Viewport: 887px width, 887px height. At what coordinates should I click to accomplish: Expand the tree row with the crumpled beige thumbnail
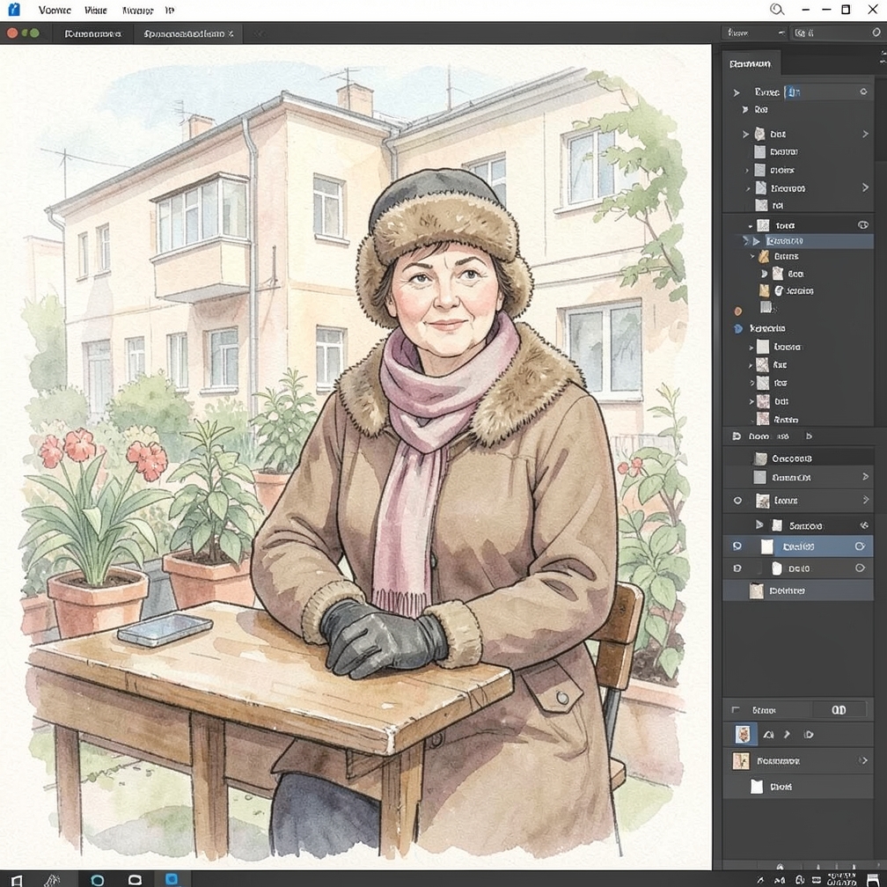coord(745,134)
